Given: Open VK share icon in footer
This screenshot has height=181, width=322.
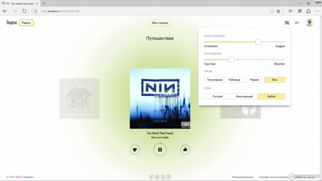Looking at the screenshot, I should [x=151, y=177].
